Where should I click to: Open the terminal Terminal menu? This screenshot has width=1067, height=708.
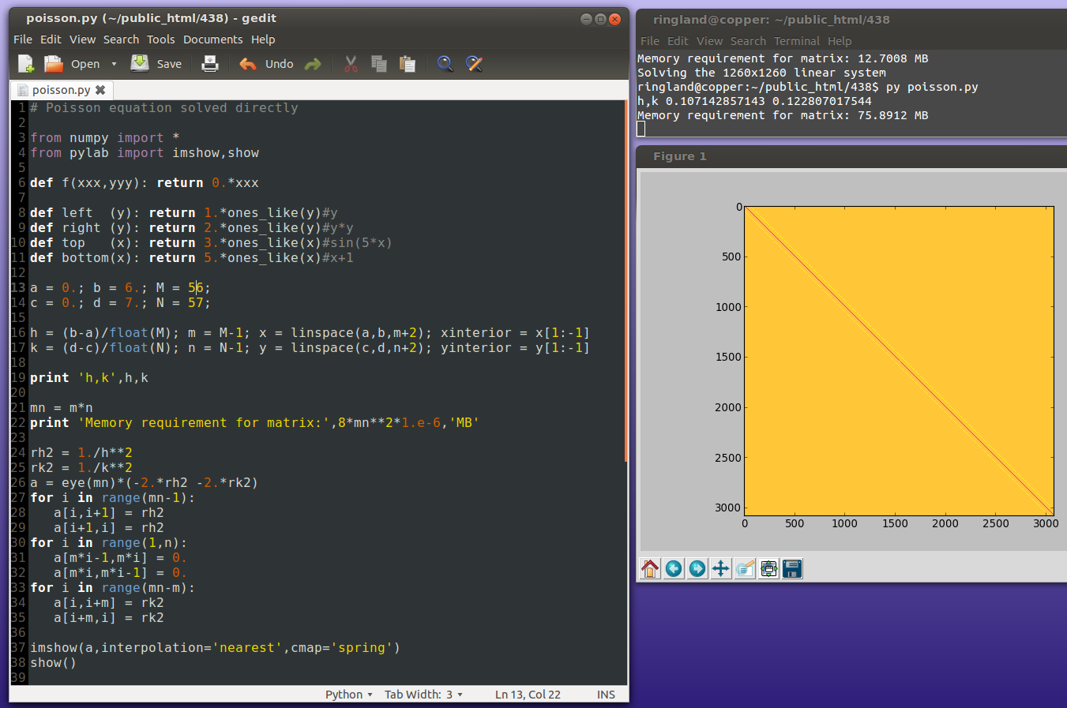point(797,41)
